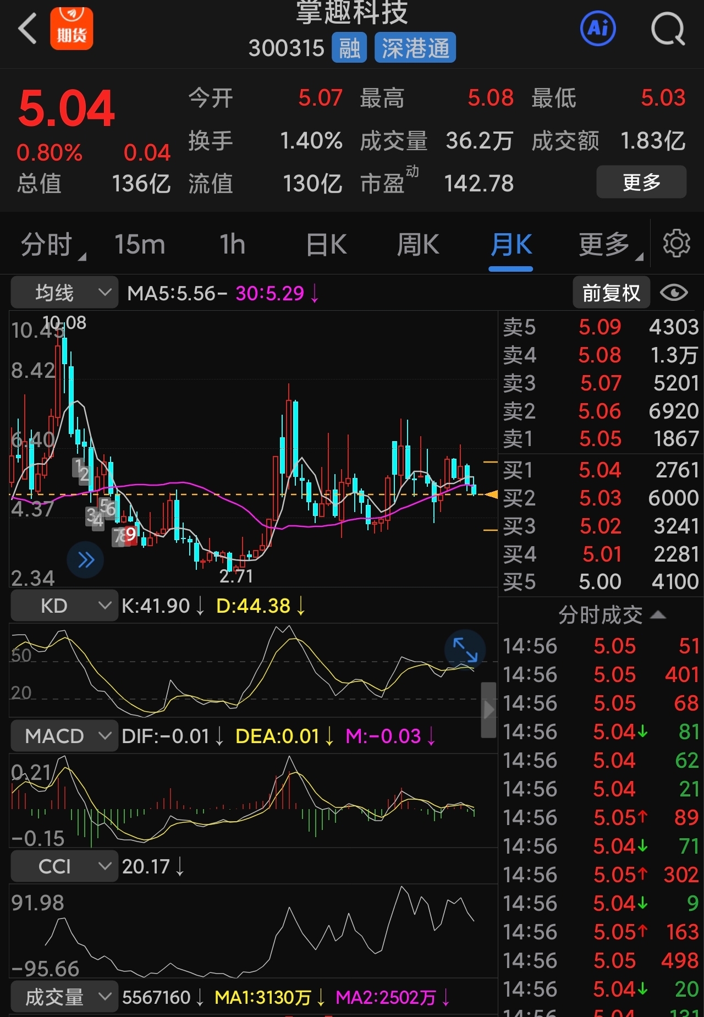Screen dimensions: 704x1017
Task: Open the MACD indicator dropdown
Action: (64, 735)
